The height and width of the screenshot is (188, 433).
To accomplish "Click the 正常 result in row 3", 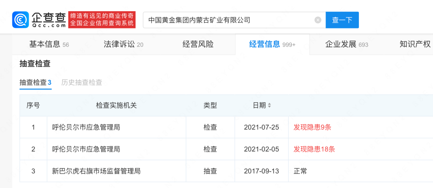I will click(x=300, y=171).
